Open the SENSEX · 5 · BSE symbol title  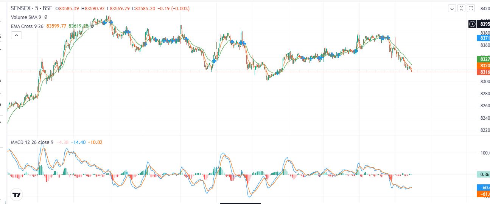click(x=32, y=8)
